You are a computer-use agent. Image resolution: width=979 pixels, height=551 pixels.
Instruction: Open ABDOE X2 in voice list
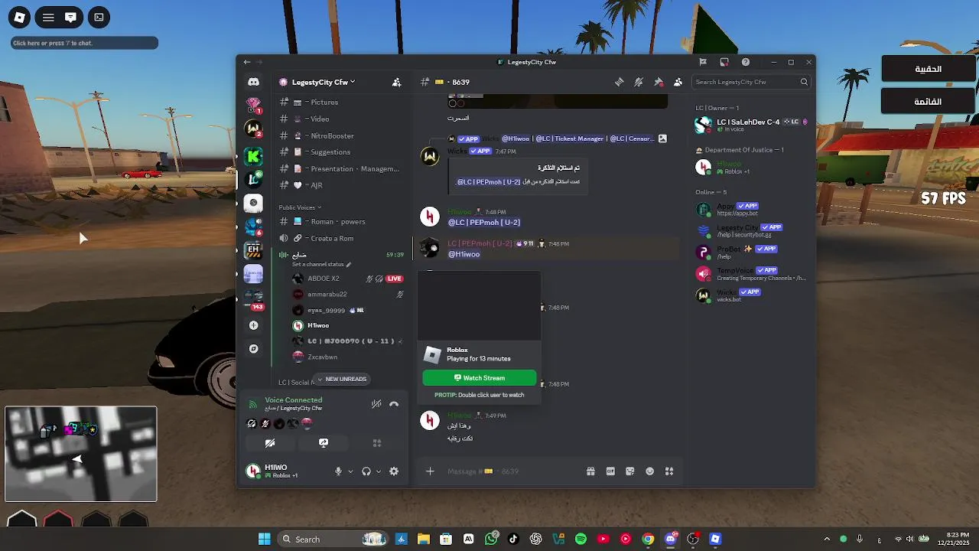click(347, 279)
